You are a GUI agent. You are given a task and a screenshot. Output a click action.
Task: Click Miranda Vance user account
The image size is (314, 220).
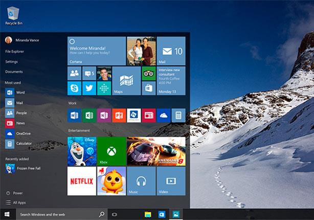22,40
